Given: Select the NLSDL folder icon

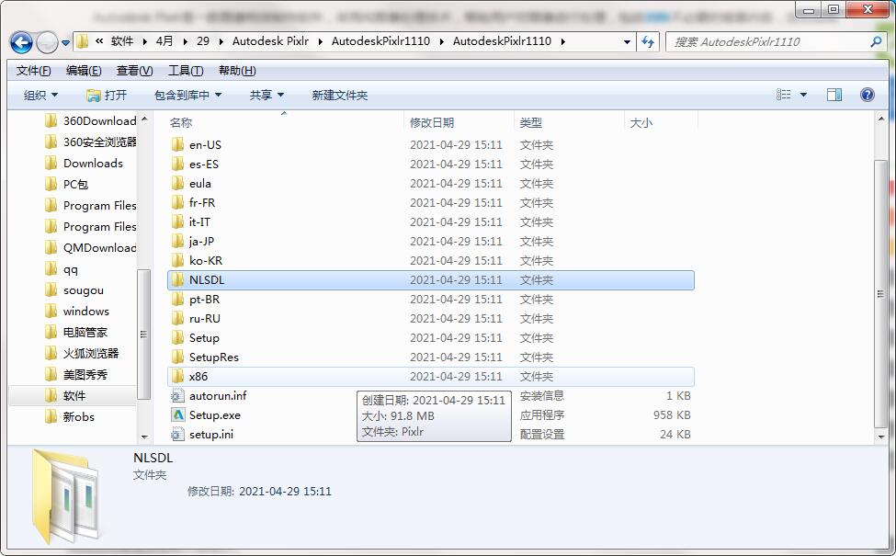Looking at the screenshot, I should [x=177, y=280].
